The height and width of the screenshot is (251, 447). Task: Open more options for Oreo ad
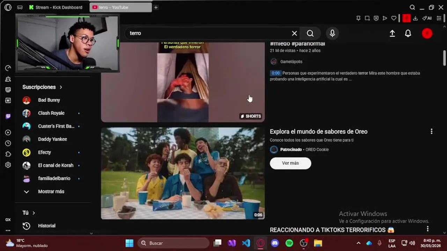(x=431, y=131)
